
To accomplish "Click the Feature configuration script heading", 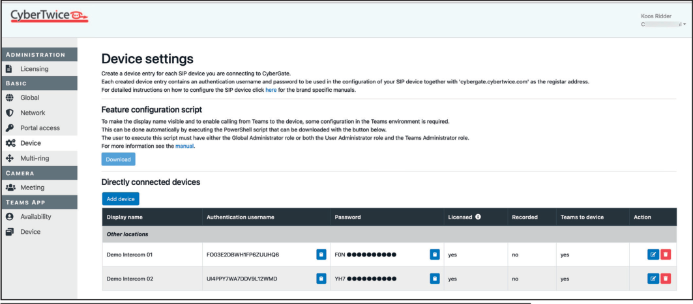I will [x=152, y=109].
